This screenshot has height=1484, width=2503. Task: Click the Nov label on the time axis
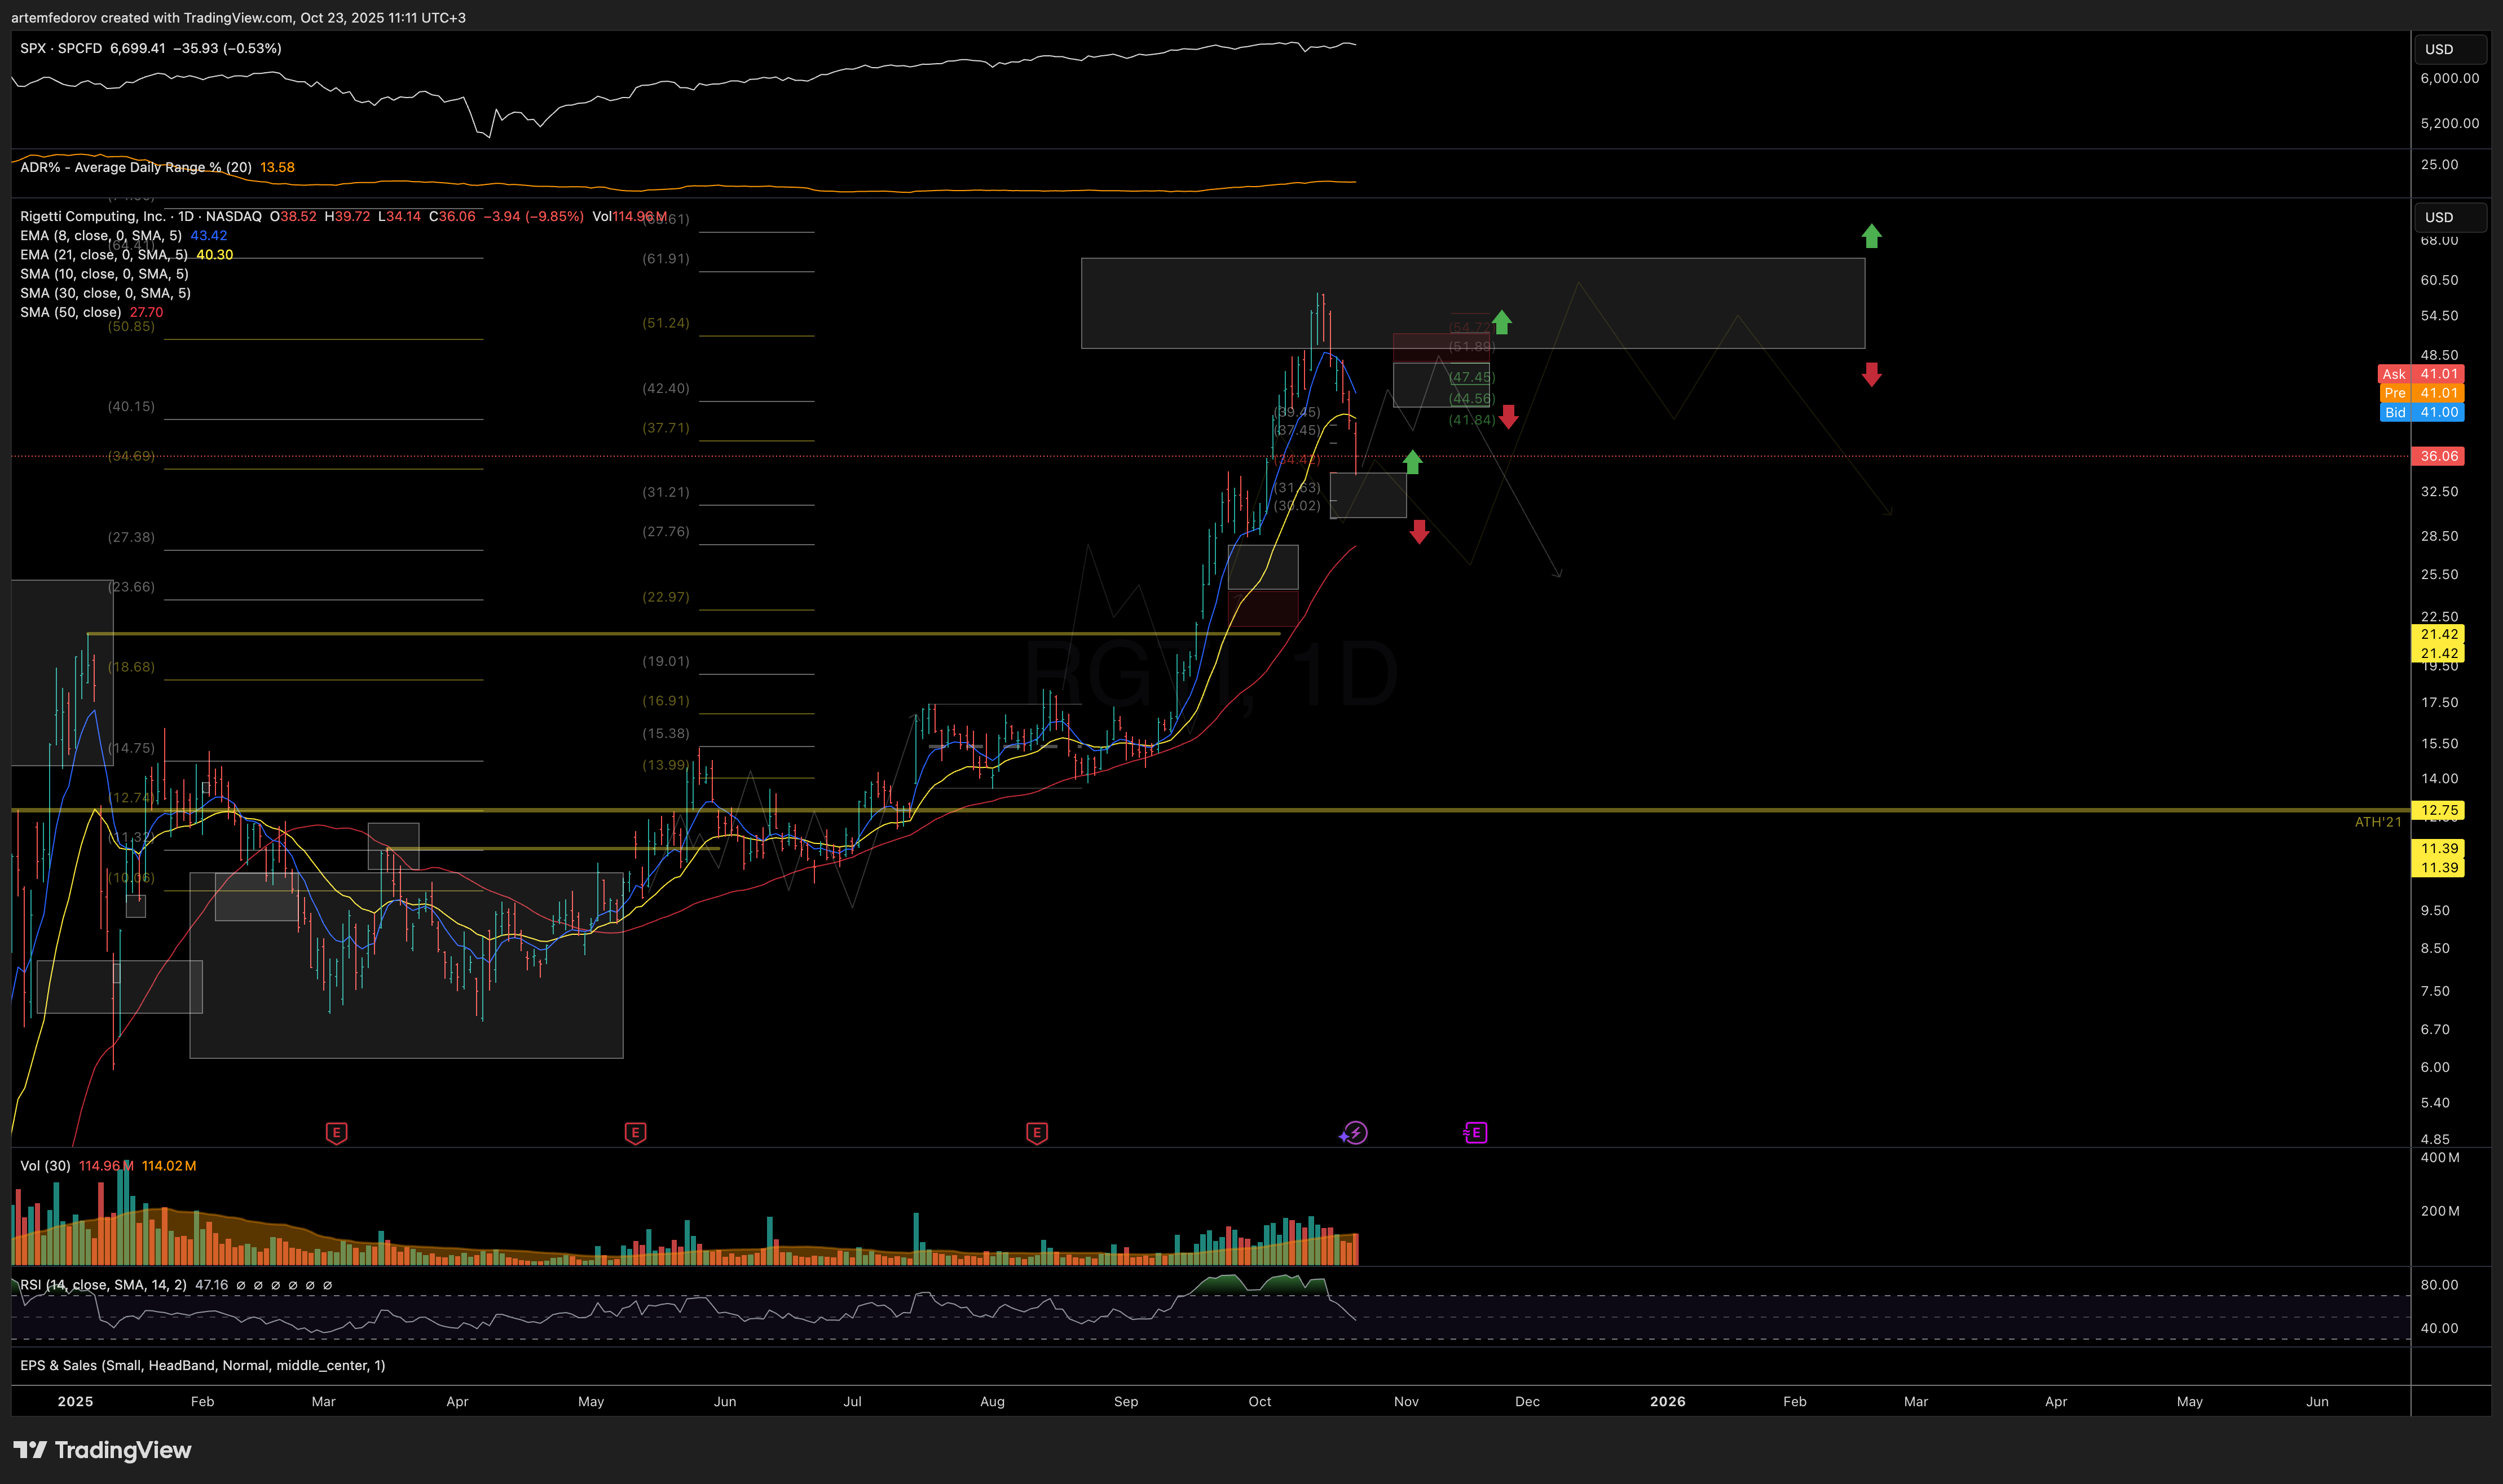click(1406, 1401)
